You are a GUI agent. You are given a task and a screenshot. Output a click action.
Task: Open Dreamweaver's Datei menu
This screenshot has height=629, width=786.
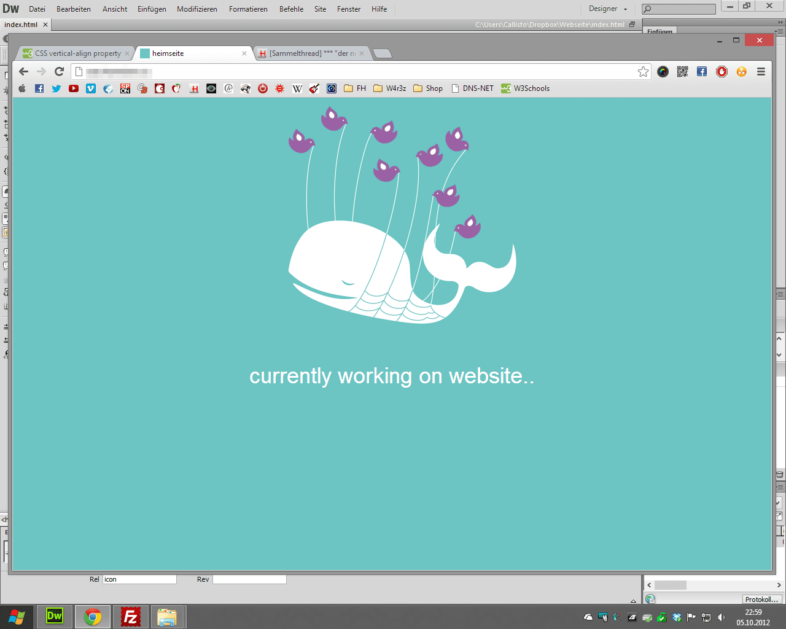(37, 9)
